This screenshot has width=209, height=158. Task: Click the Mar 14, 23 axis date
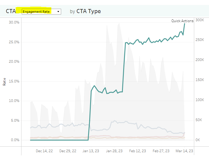184,151
